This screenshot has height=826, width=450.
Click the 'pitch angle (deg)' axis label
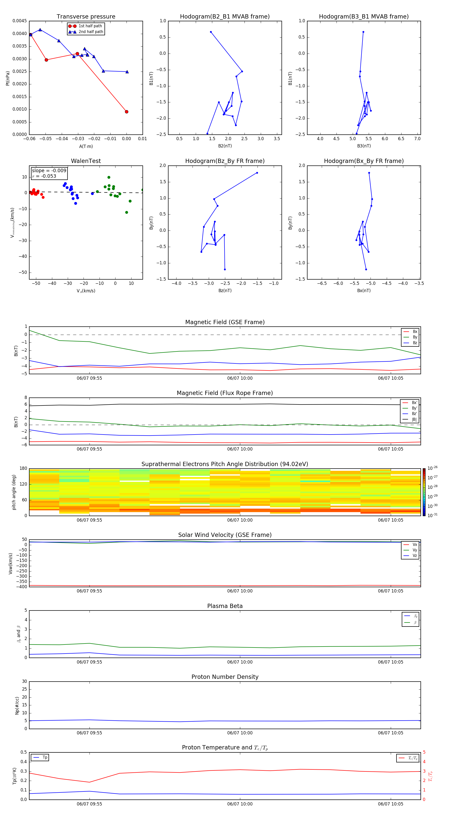tap(14, 492)
